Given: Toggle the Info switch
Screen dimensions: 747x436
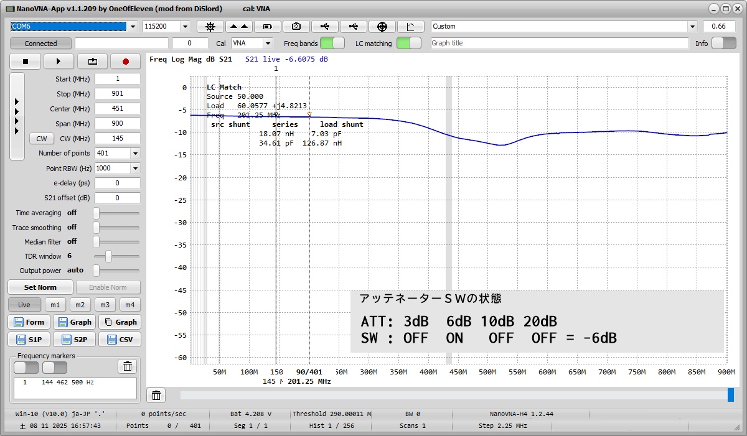Looking at the screenshot, I should pyautogui.click(x=723, y=44).
